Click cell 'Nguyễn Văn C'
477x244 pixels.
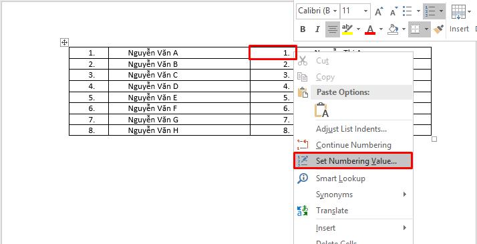point(179,75)
